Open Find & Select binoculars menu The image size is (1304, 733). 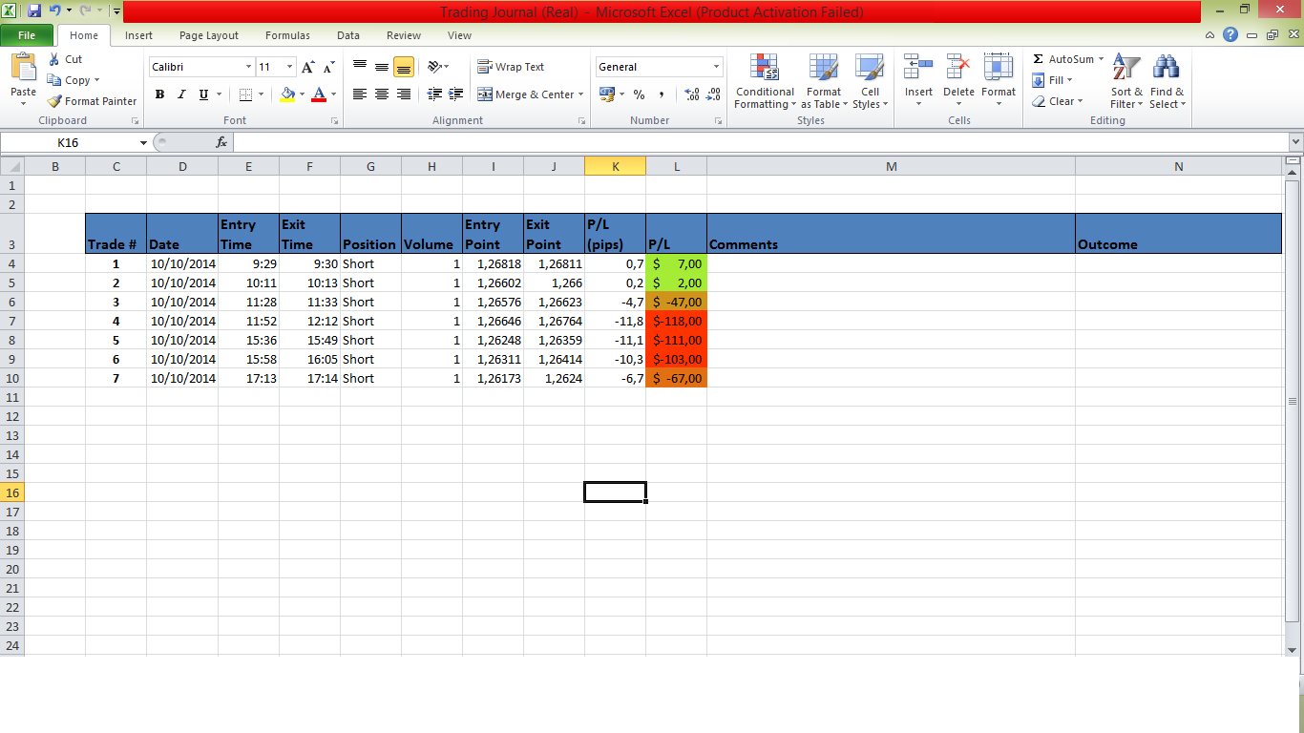click(1167, 81)
